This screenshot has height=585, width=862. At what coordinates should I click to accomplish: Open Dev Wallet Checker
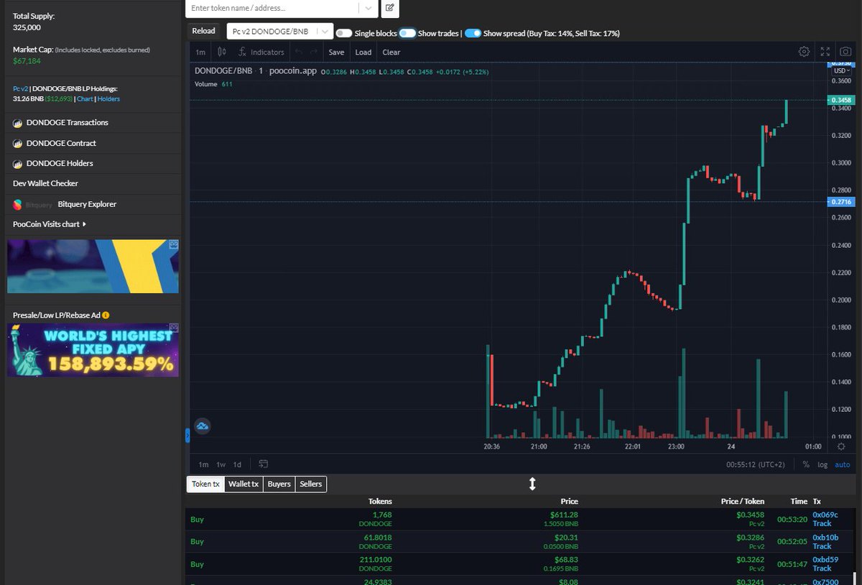click(45, 183)
